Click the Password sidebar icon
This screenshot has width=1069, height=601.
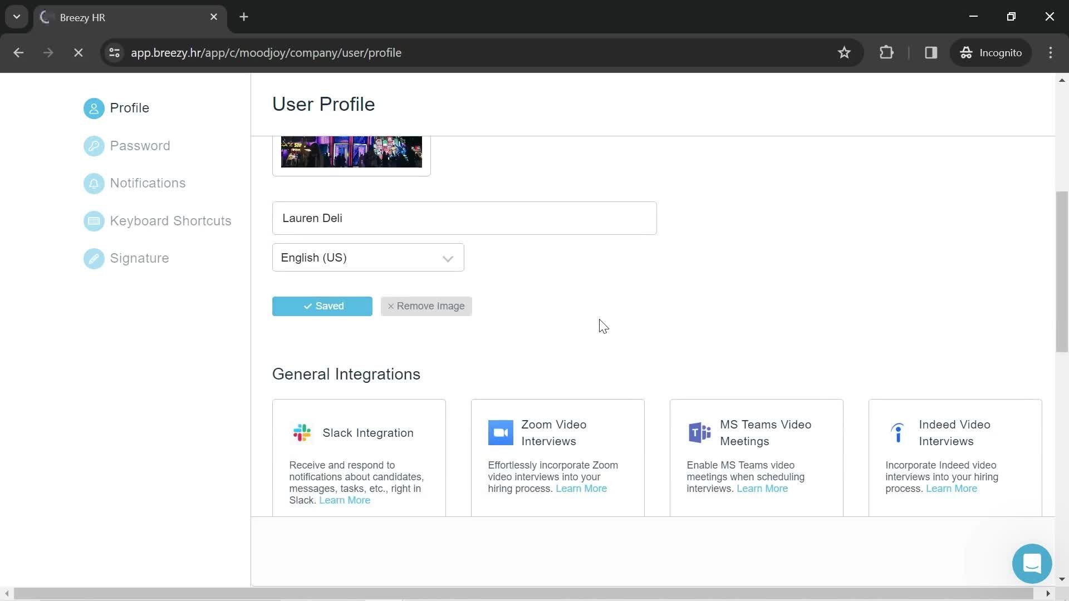point(93,145)
